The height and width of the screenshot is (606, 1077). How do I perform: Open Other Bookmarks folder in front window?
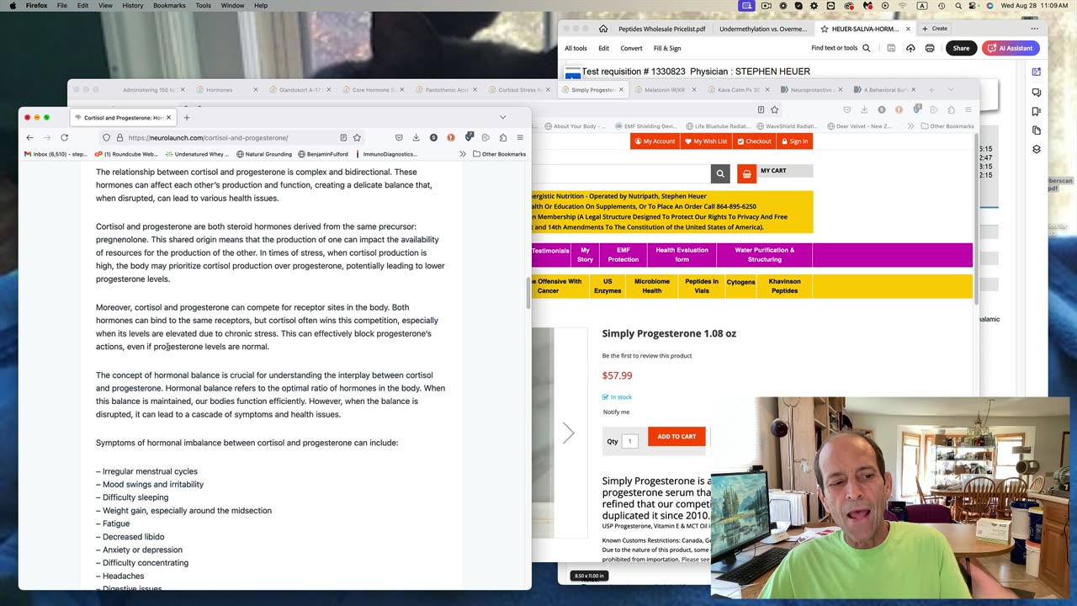click(x=499, y=154)
